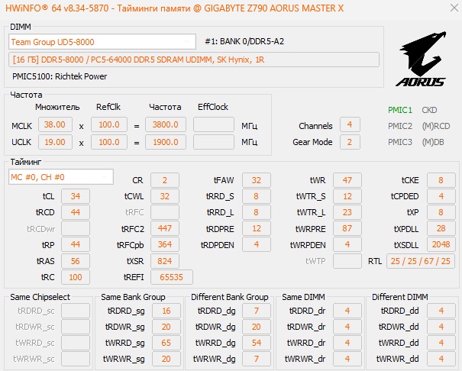
Task: Click the tRFCpb value 364
Action: [x=165, y=244]
